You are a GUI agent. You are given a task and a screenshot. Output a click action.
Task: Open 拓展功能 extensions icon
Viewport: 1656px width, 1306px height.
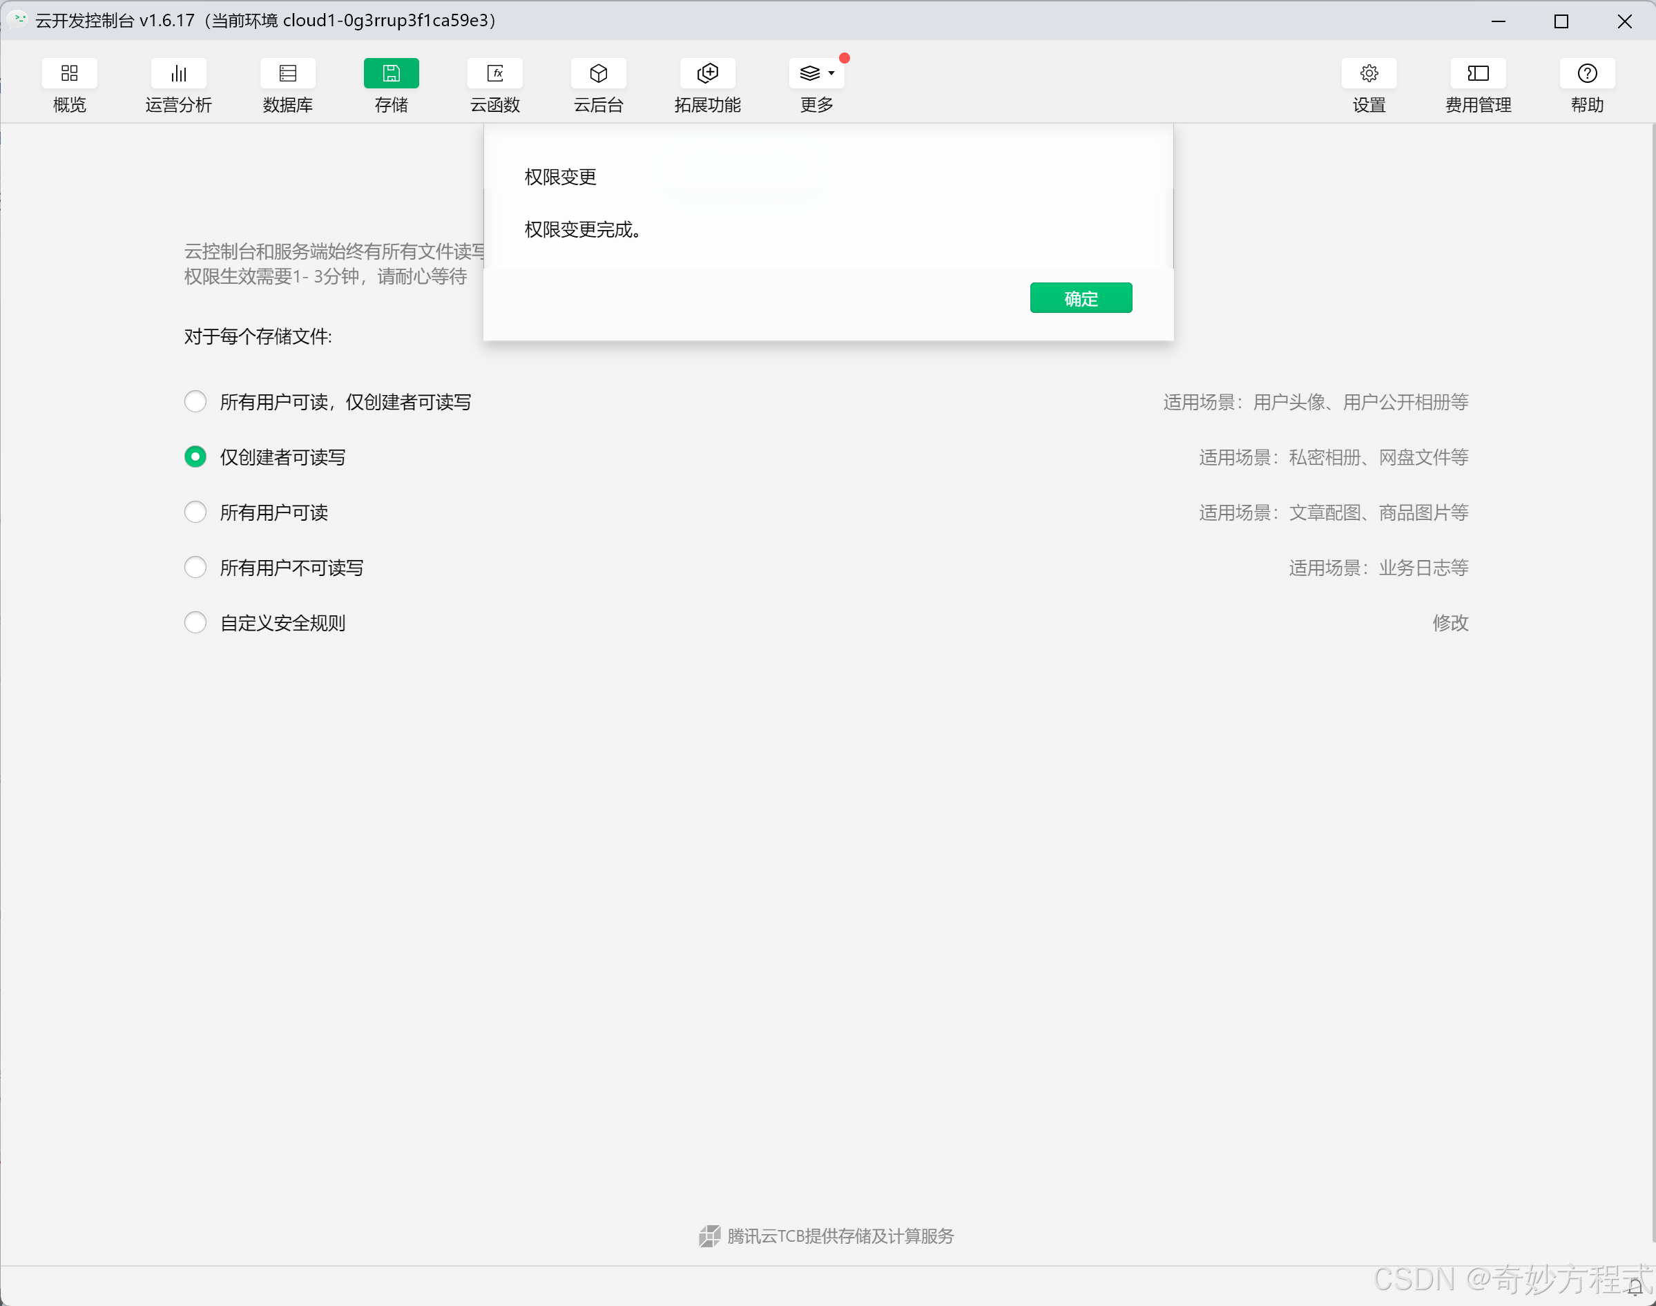click(707, 73)
